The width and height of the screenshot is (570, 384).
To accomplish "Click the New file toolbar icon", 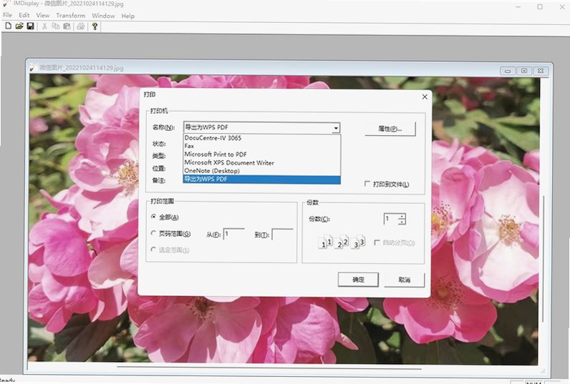I will (9, 26).
